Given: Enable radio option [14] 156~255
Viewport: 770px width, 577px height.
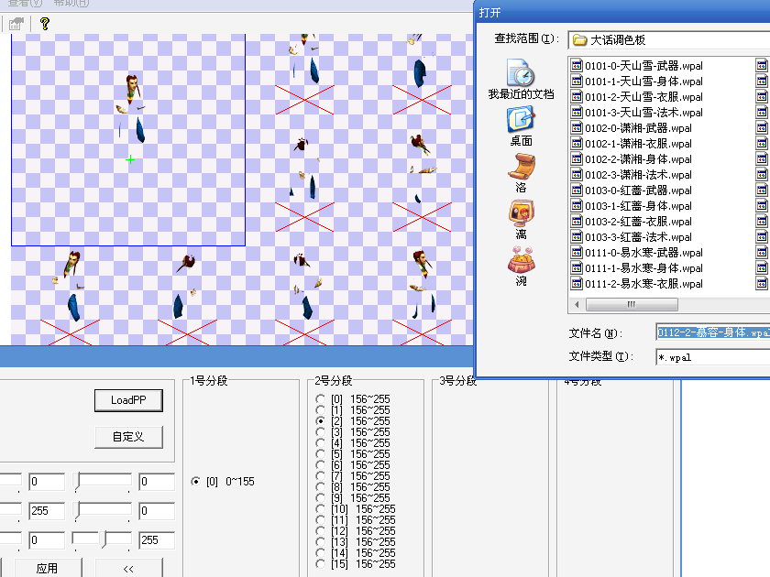Looking at the screenshot, I should 320,553.
